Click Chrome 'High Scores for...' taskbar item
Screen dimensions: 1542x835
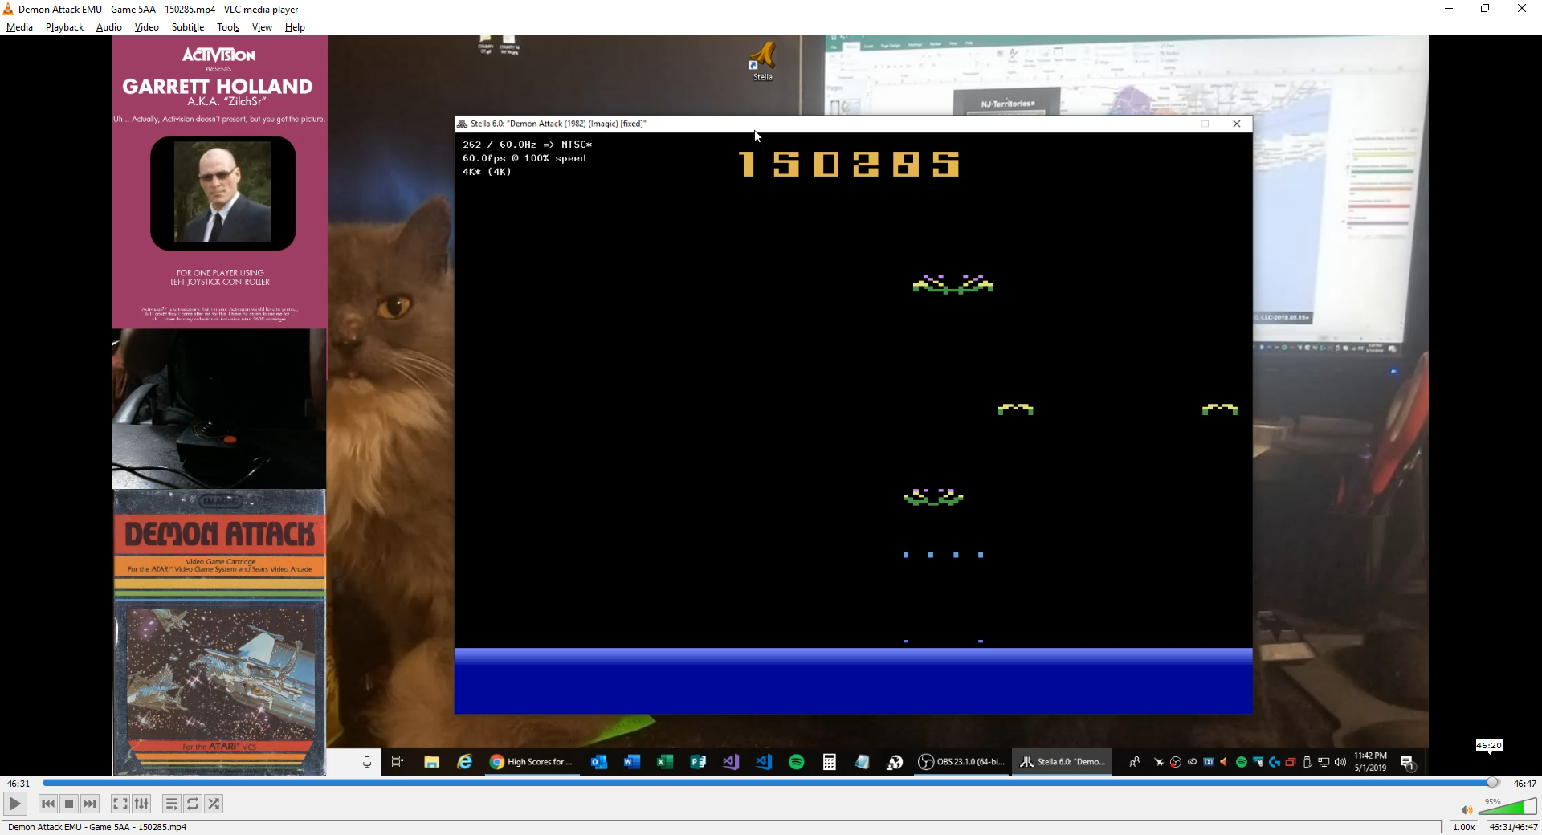[x=531, y=762]
